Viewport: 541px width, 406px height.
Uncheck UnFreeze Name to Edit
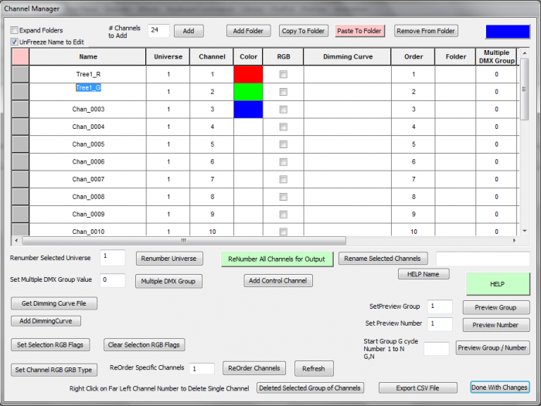point(15,41)
